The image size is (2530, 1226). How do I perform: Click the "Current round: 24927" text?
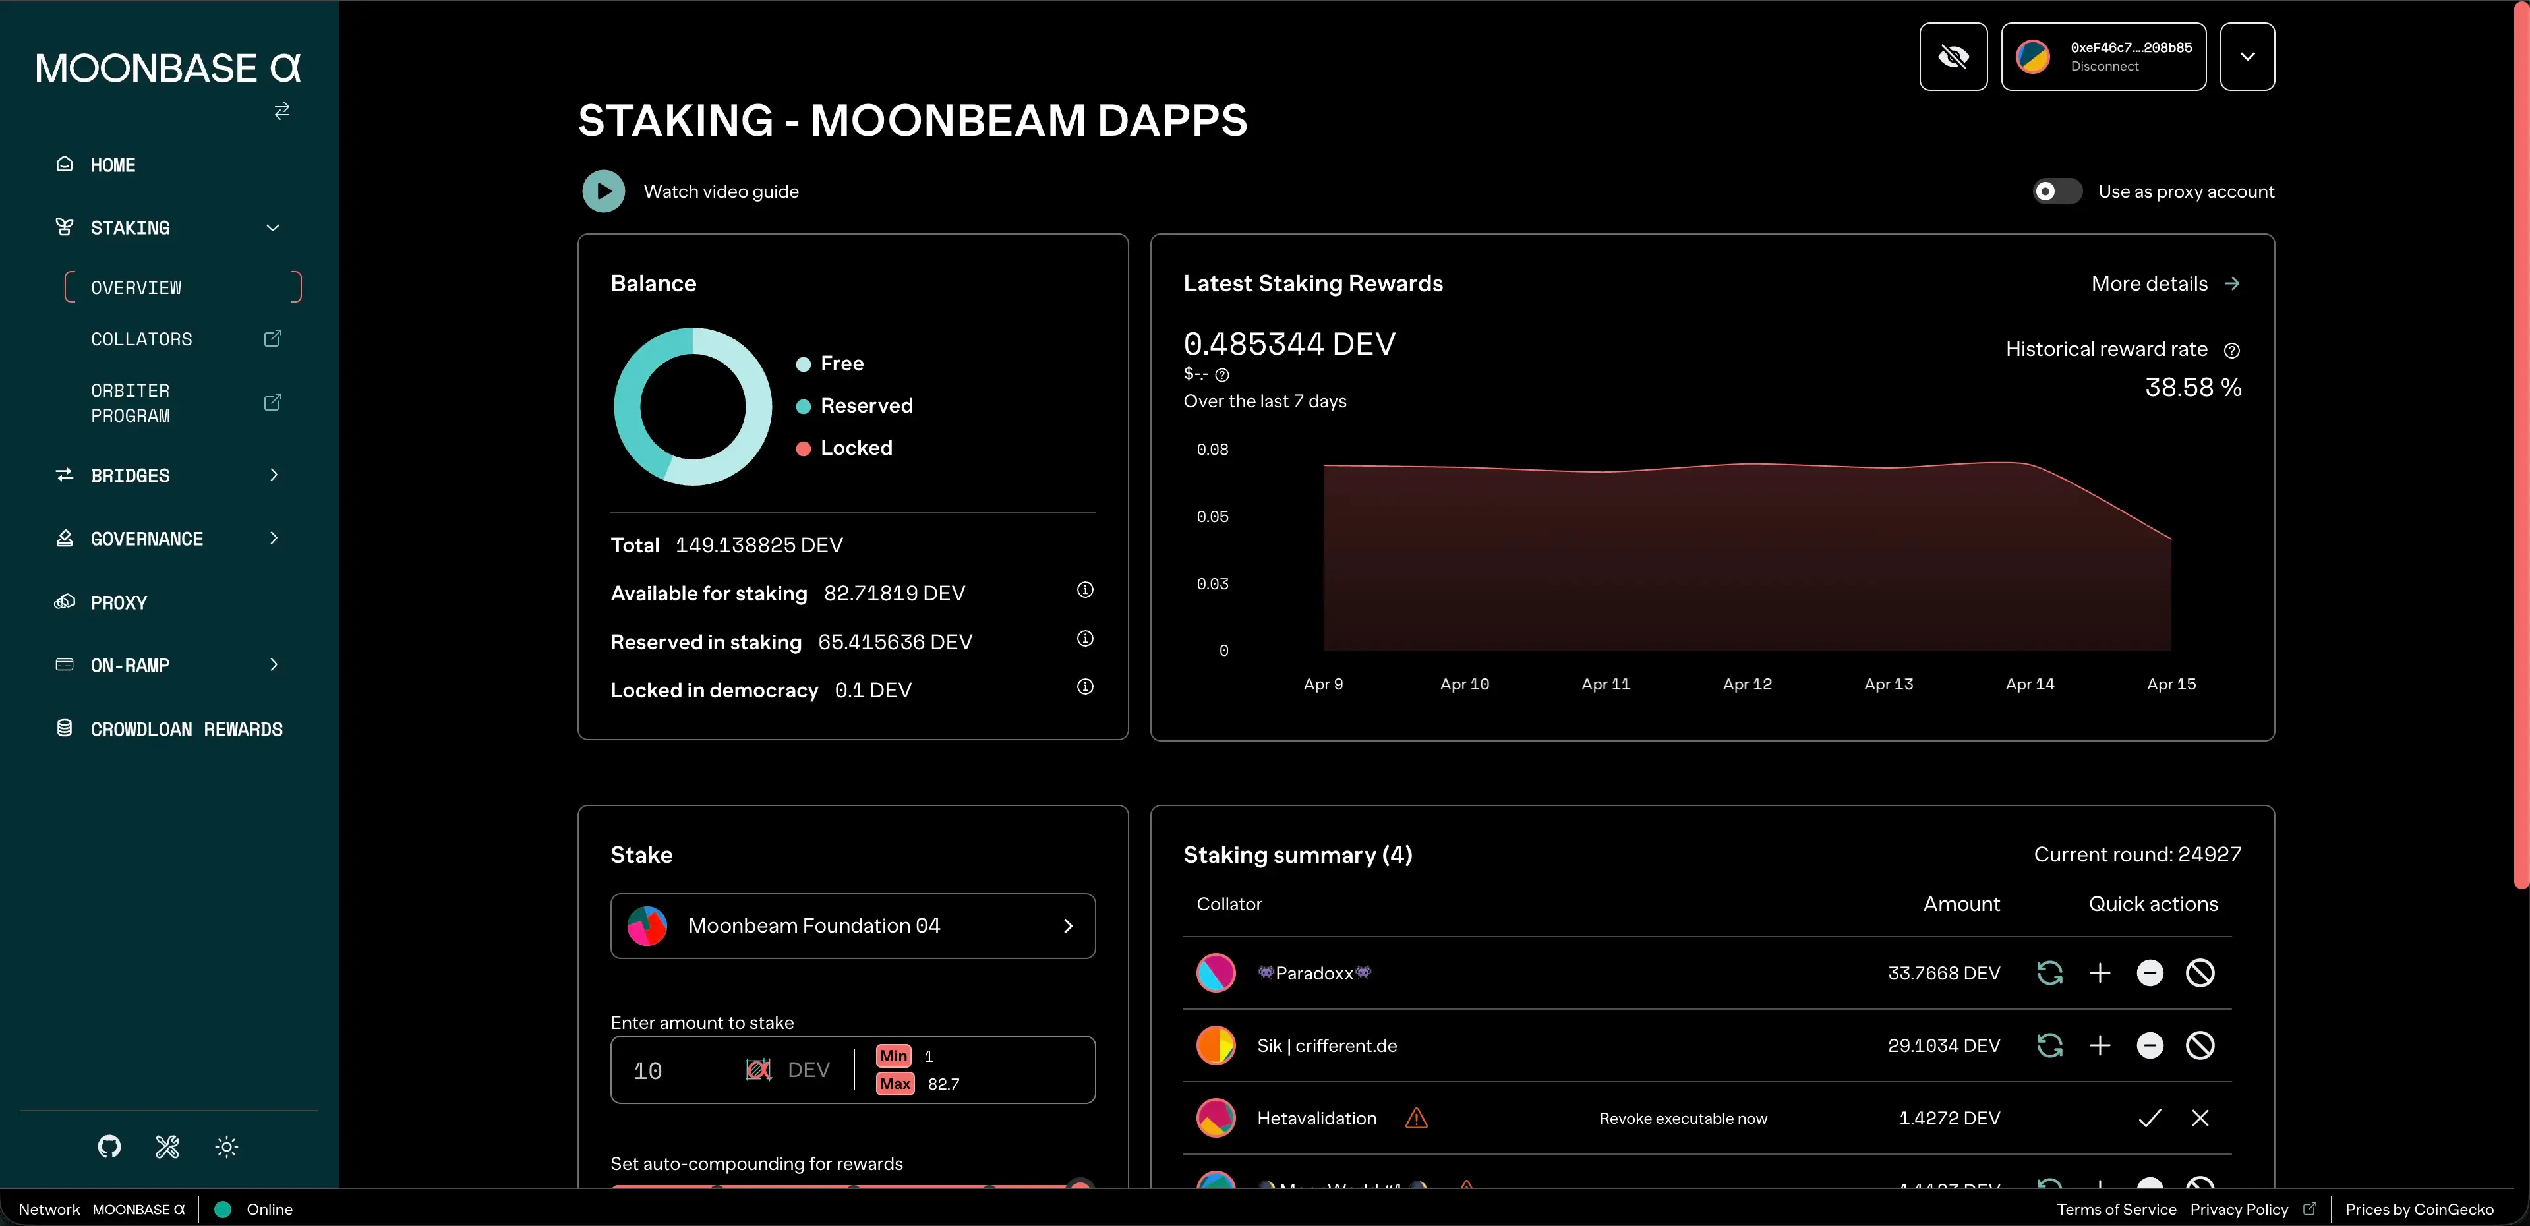(x=2137, y=855)
